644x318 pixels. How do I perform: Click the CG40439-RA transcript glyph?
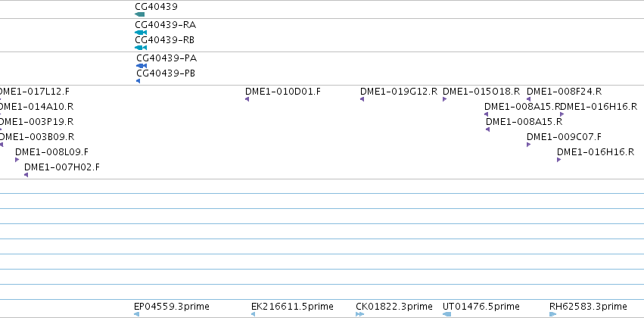[141, 33]
